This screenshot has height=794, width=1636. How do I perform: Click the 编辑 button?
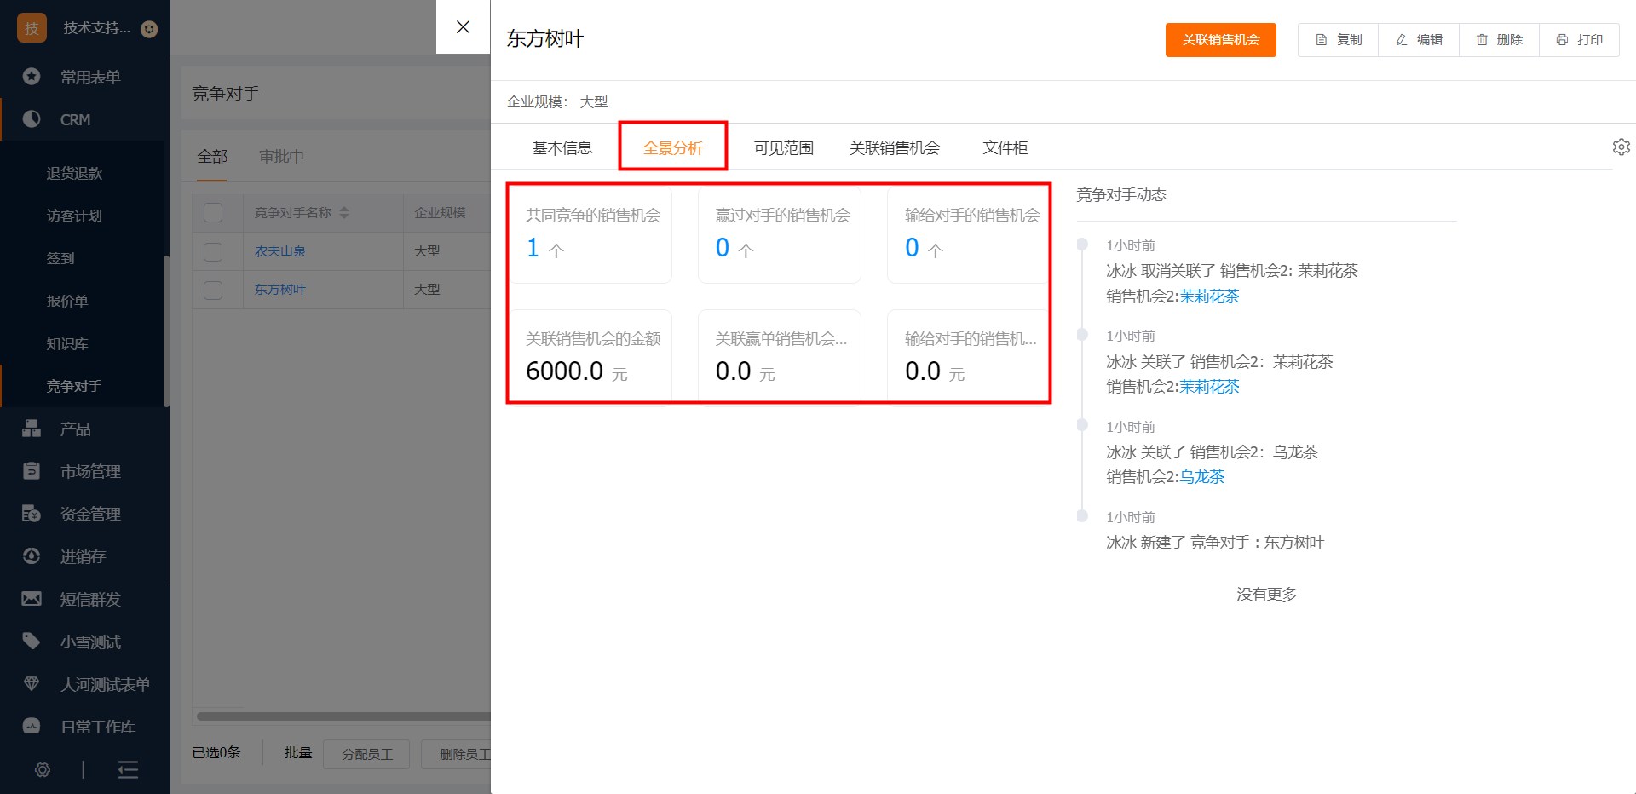pos(1419,40)
